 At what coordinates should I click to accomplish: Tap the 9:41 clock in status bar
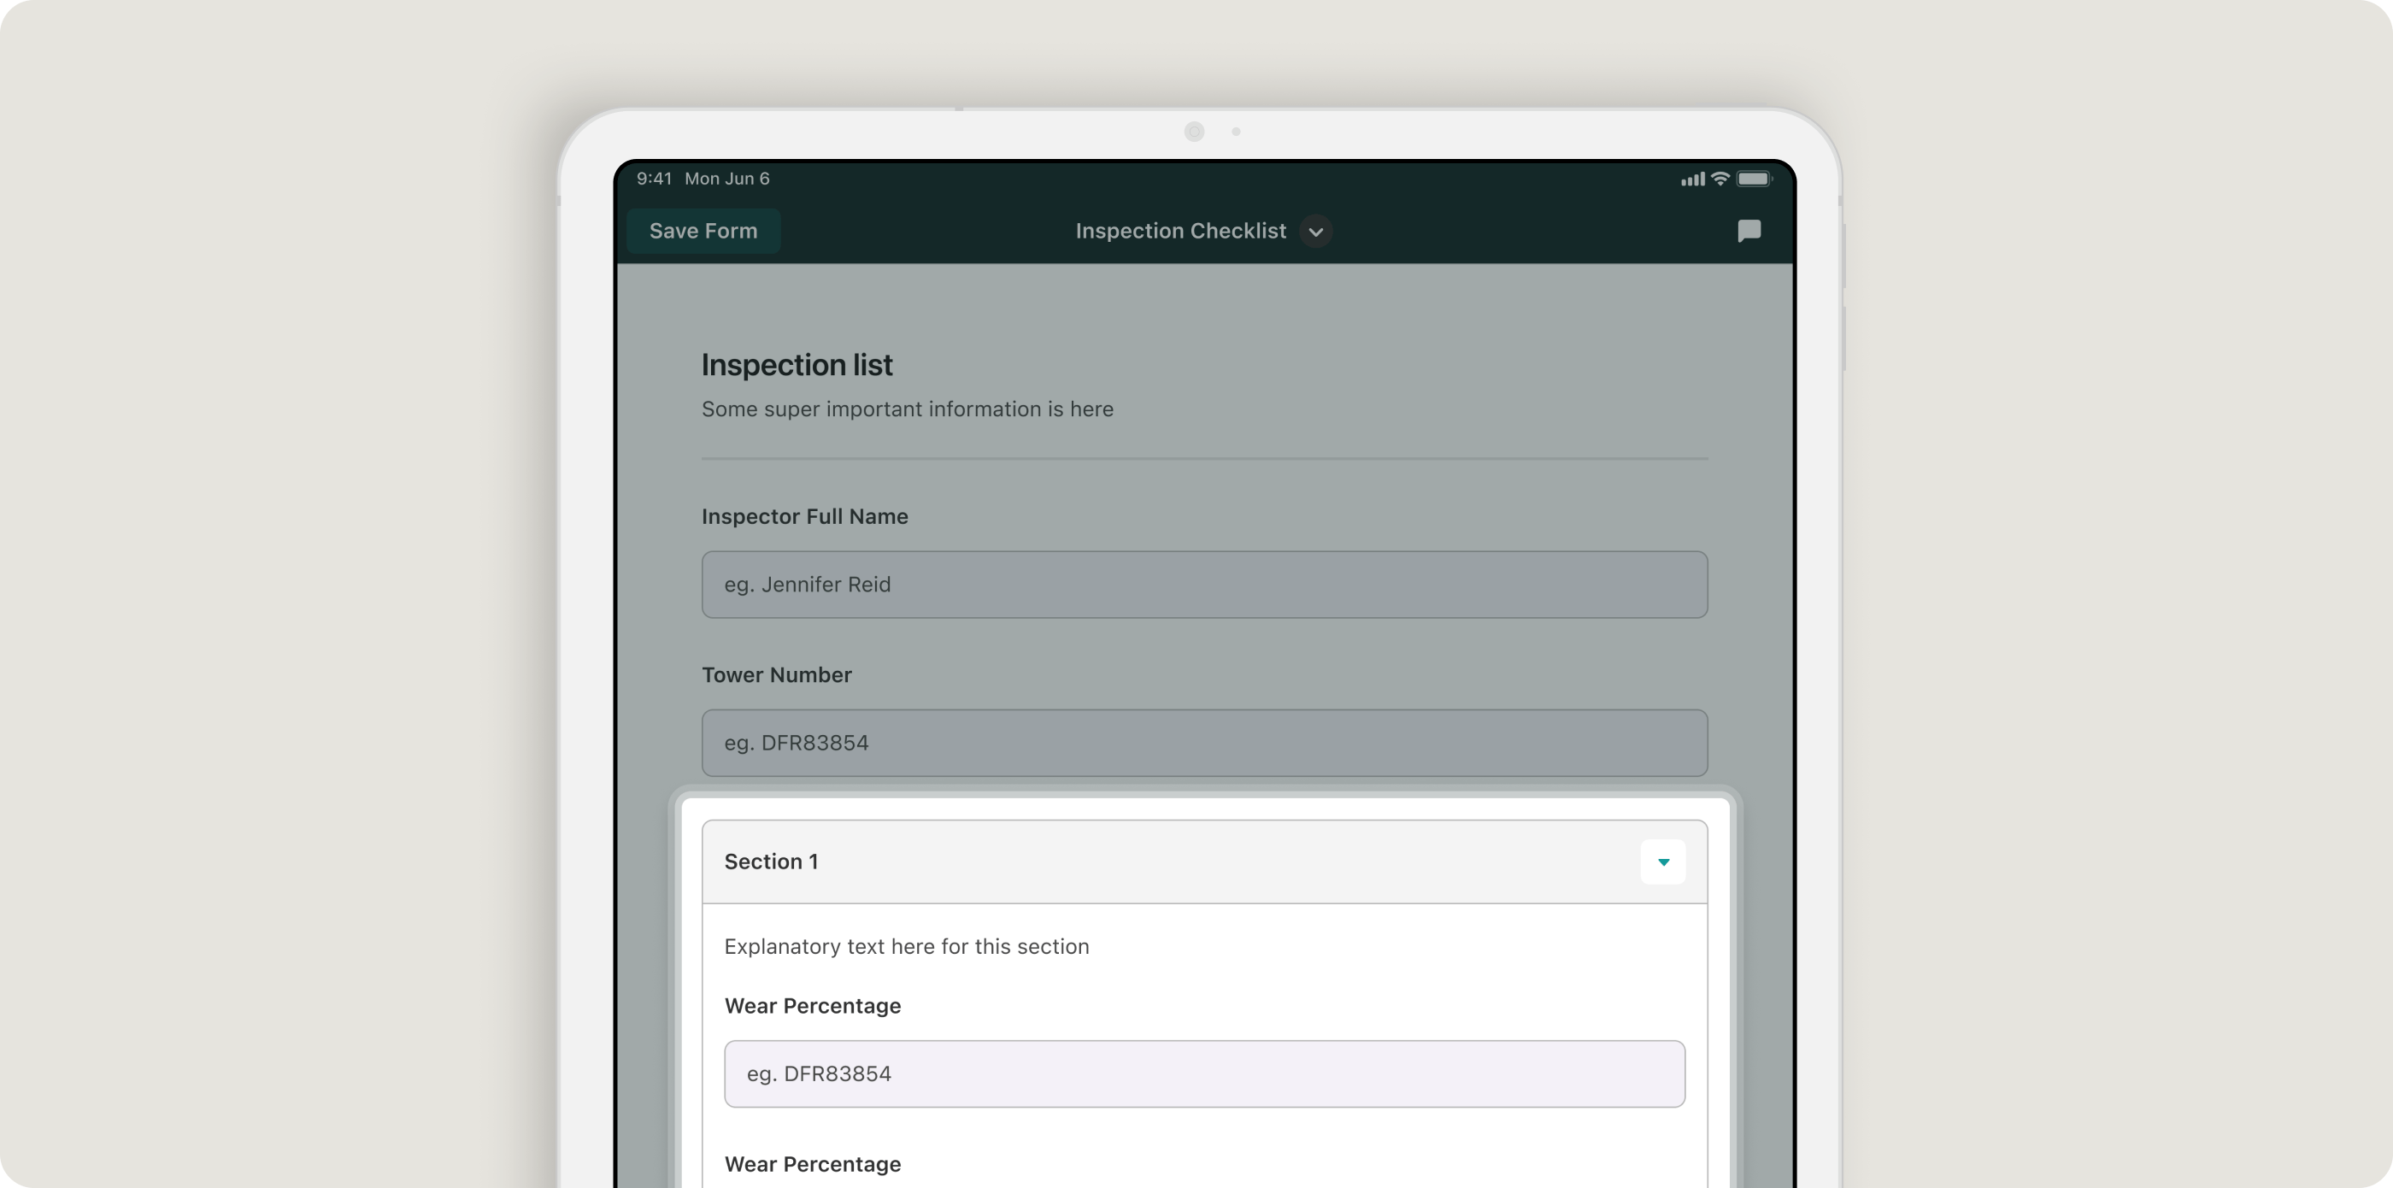(654, 179)
